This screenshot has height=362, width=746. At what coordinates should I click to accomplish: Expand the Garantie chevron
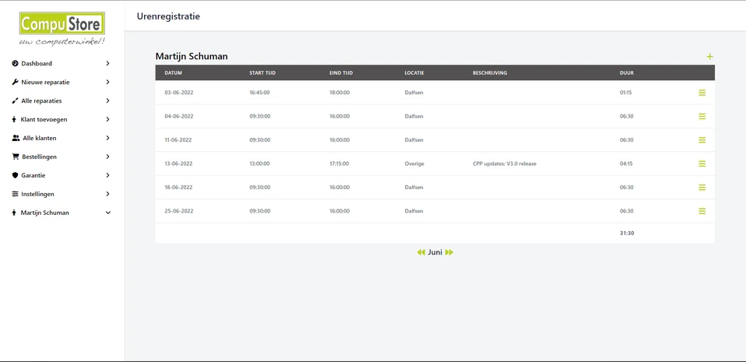click(x=108, y=175)
